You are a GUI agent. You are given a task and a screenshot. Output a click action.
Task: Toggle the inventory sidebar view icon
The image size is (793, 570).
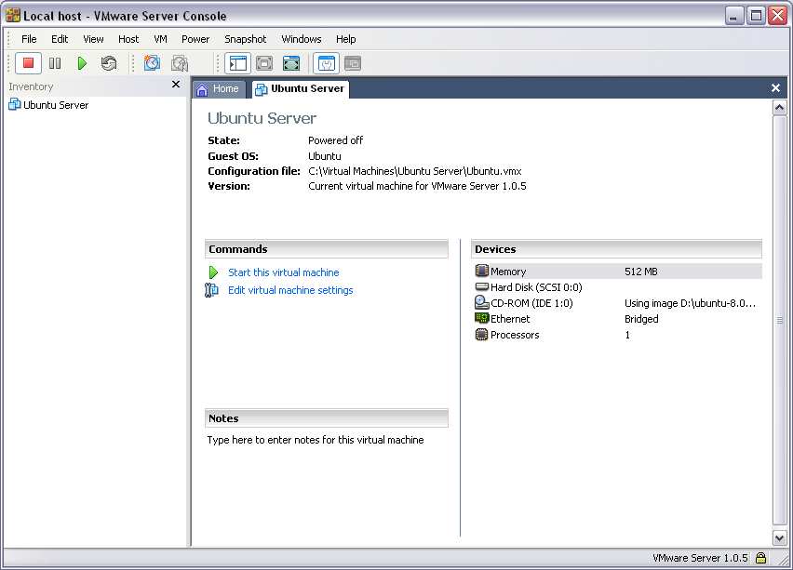tap(237, 63)
